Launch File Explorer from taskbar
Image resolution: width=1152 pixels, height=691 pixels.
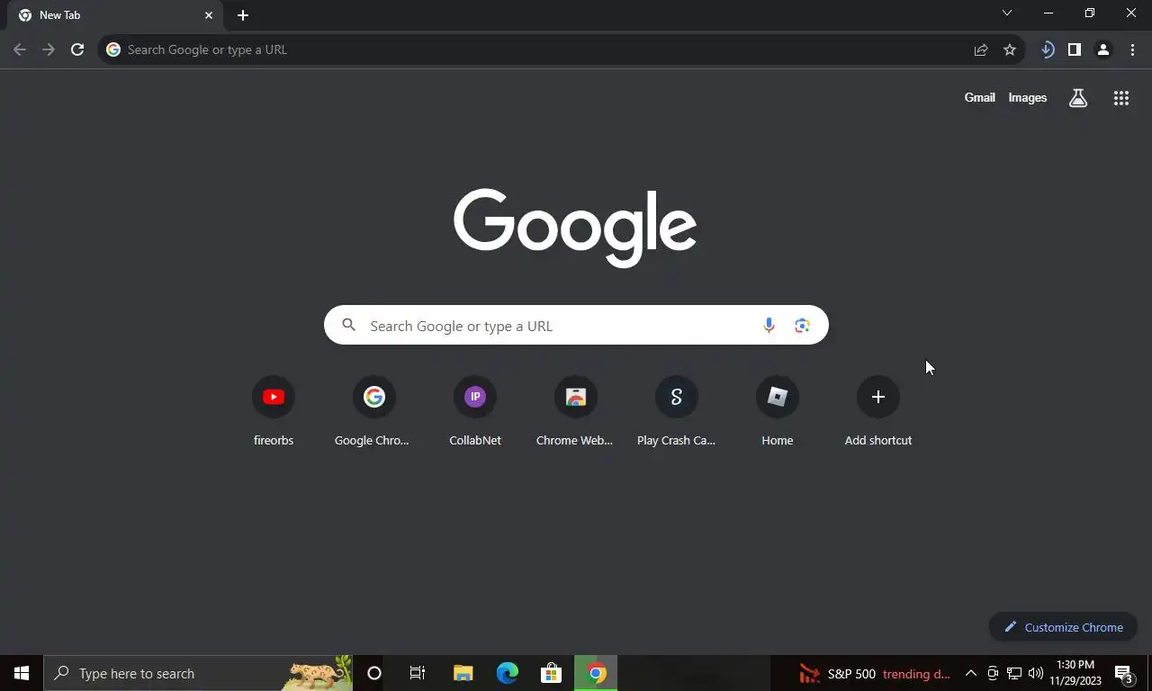point(463,673)
